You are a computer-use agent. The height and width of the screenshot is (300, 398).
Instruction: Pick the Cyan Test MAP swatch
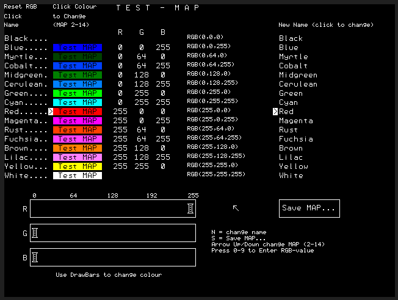pos(78,102)
